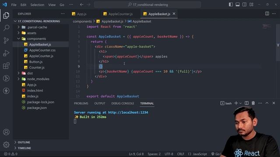This screenshot has width=280, height=157.
Task: Switch to the Debug Console tab
Action: pos(122,103)
